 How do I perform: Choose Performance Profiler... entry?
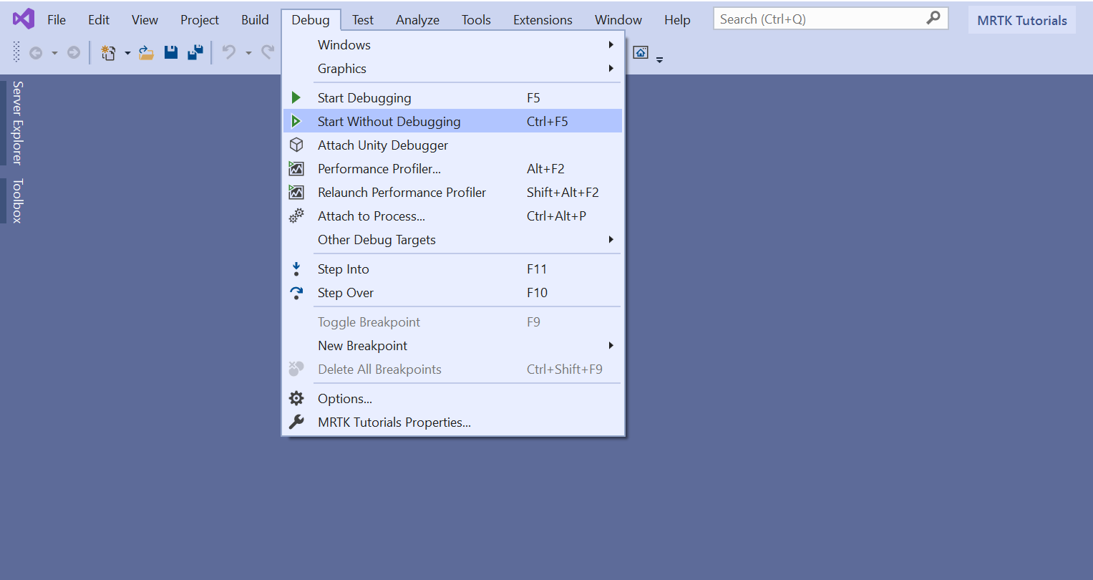453,168
